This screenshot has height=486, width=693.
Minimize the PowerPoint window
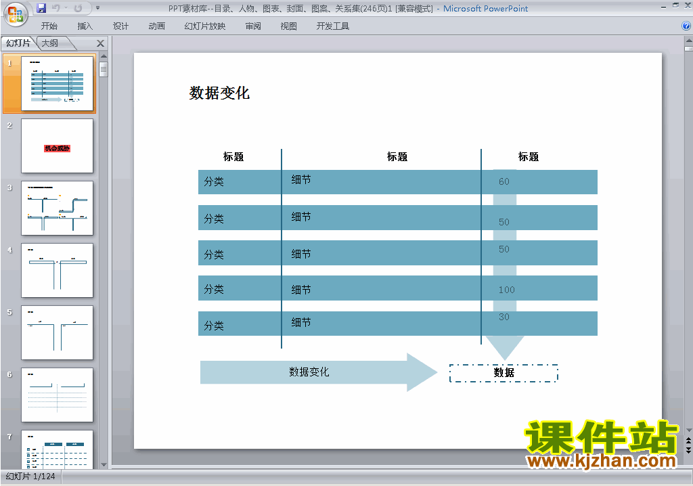(x=663, y=7)
